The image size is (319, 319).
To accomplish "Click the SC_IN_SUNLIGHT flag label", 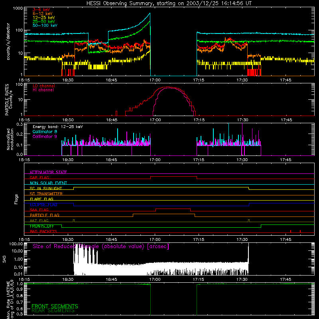I will (46, 188).
